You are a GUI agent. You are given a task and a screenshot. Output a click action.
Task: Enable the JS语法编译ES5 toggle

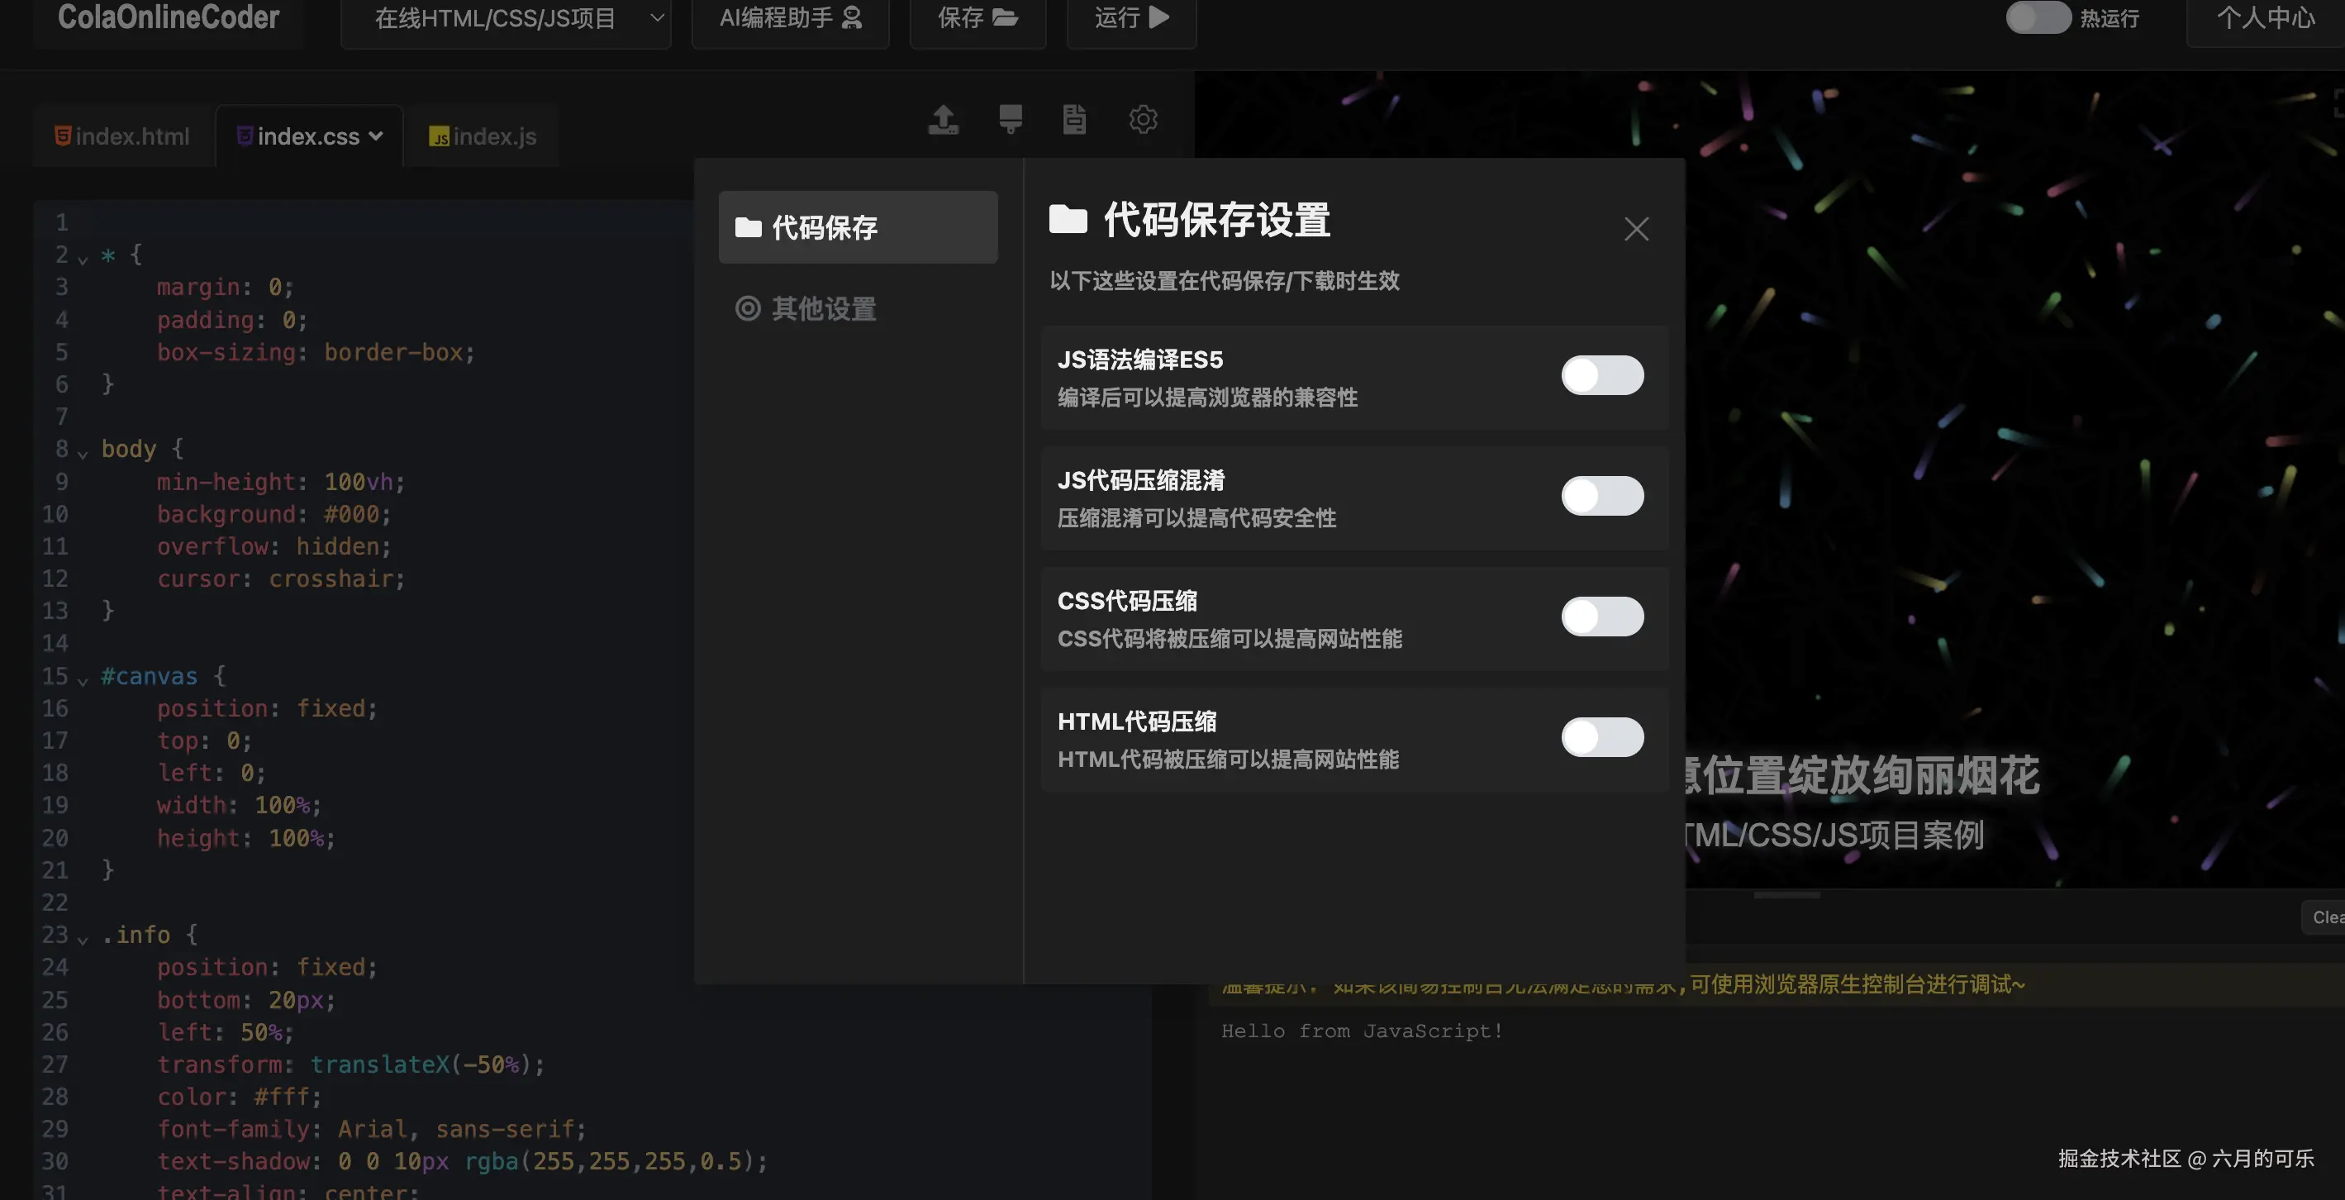(x=1602, y=375)
